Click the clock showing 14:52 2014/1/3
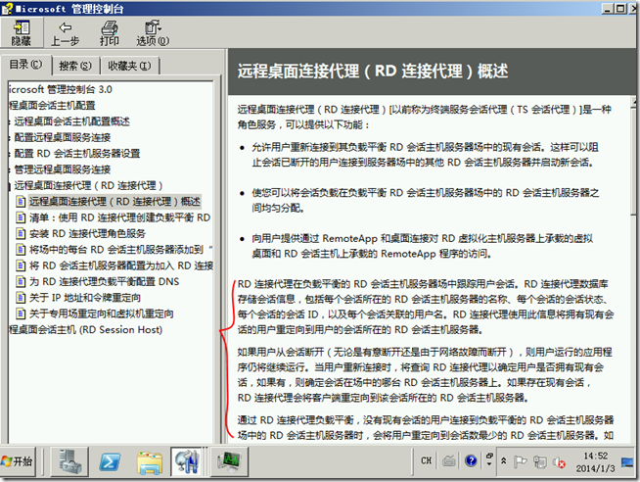The width and height of the screenshot is (640, 482). (x=595, y=462)
